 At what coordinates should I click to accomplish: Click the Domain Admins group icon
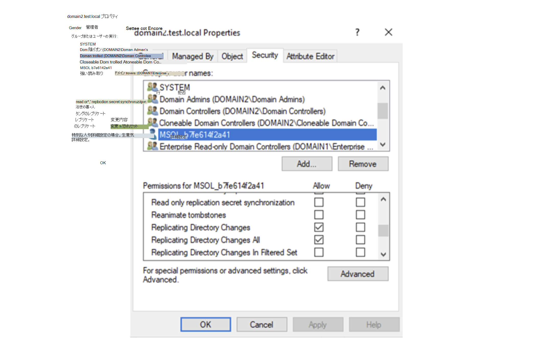[153, 99]
